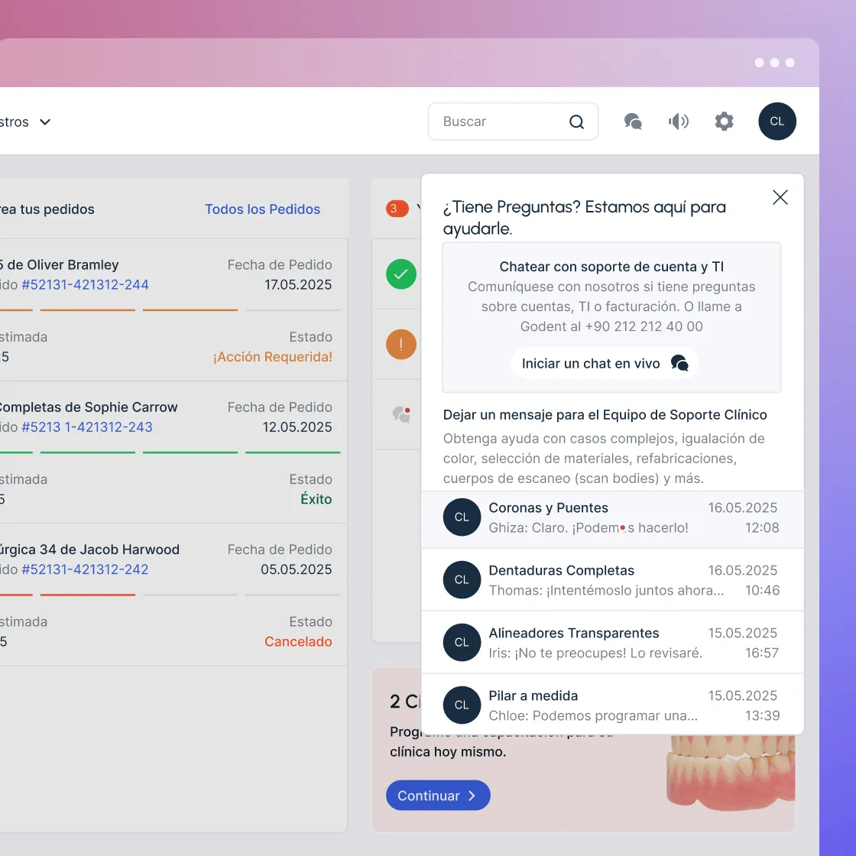Click the red 3 notification badge

coord(397,209)
